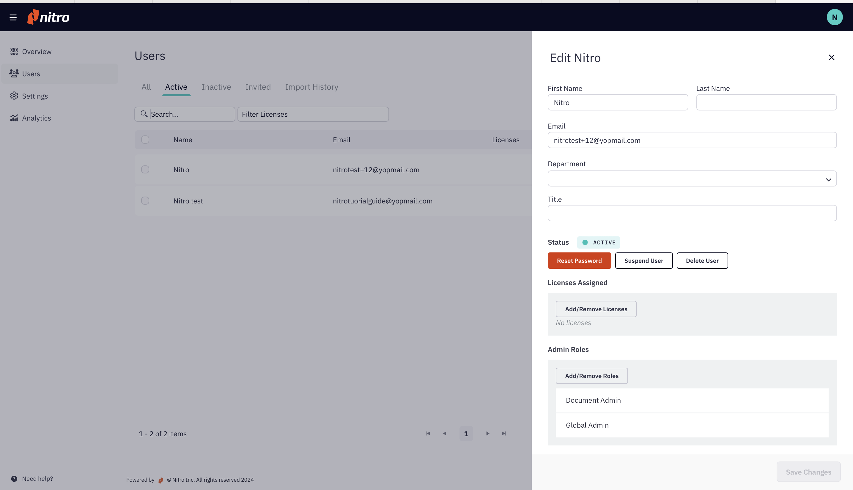The image size is (853, 490).
Task: Click the Nitro logo
Action: click(48, 17)
